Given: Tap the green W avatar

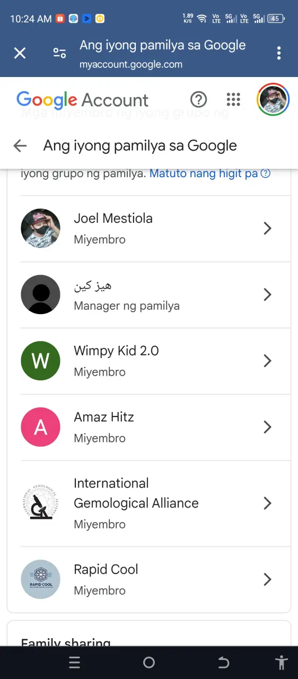Looking at the screenshot, I should tap(40, 361).
